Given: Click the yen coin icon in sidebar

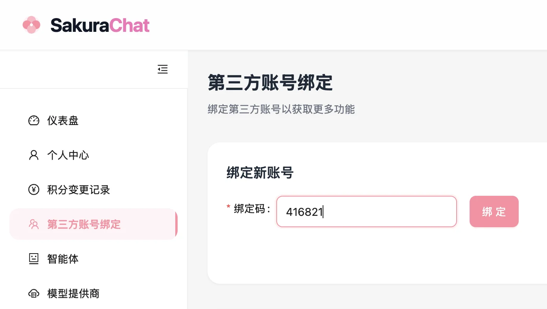Looking at the screenshot, I should coord(34,190).
